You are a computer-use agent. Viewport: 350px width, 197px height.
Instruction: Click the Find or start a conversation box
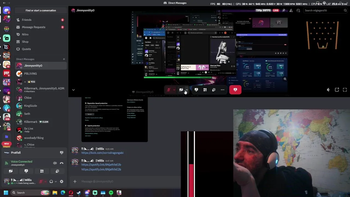pyautogui.click(x=41, y=10)
